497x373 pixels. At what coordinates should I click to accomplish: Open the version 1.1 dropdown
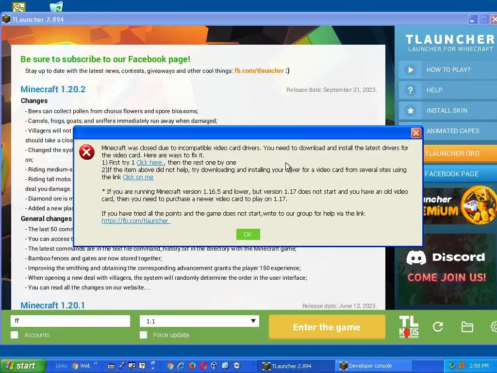click(199, 321)
